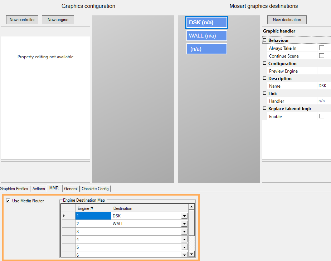Open the Obsolete Config tab
The height and width of the screenshot is (261, 331).
[x=95, y=189]
